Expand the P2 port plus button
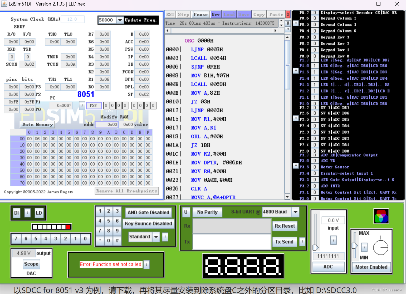406x294 pixels. (x=296, y=118)
